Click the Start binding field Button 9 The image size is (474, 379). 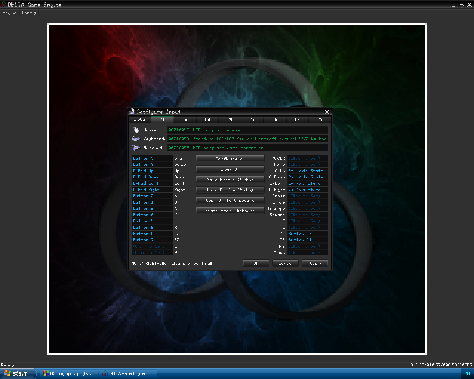pyautogui.click(x=152, y=158)
